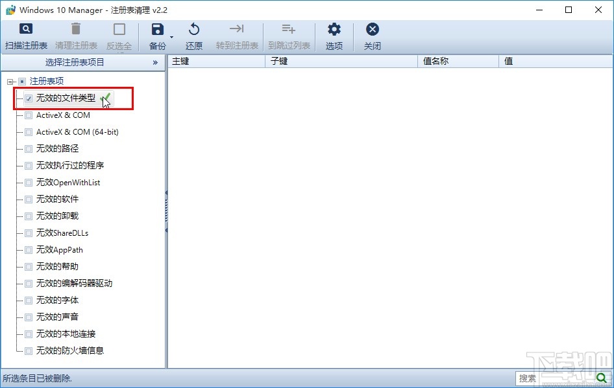
Task: Click the green search magnifier icon
Action: [x=602, y=378]
